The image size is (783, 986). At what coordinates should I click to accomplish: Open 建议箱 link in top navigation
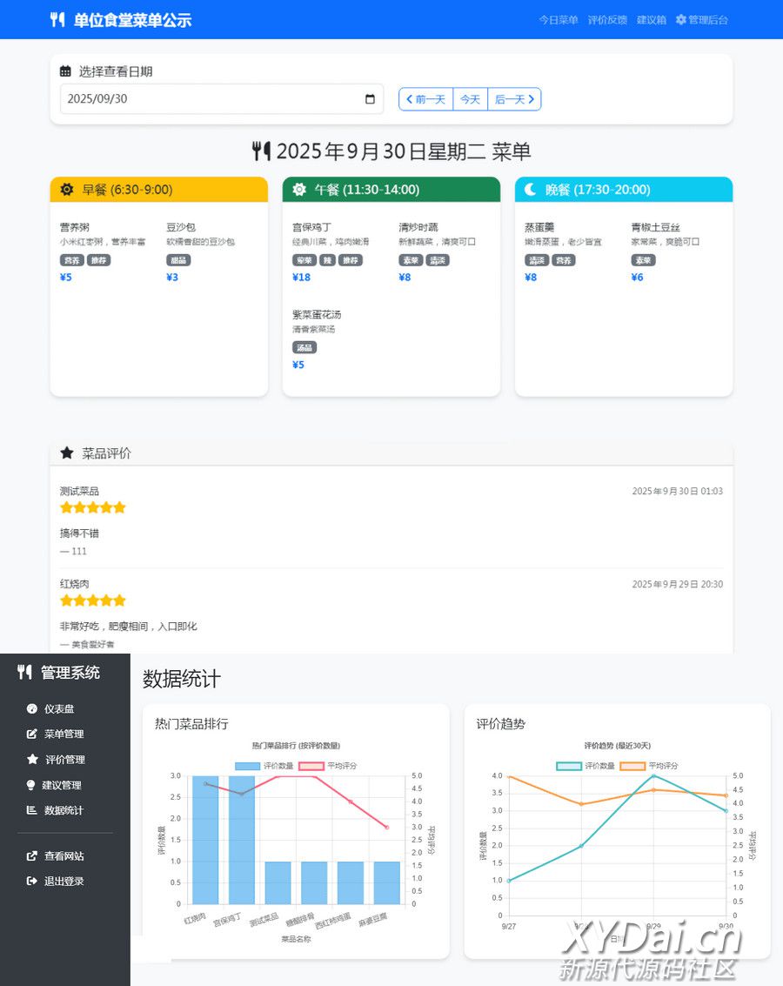click(x=652, y=20)
